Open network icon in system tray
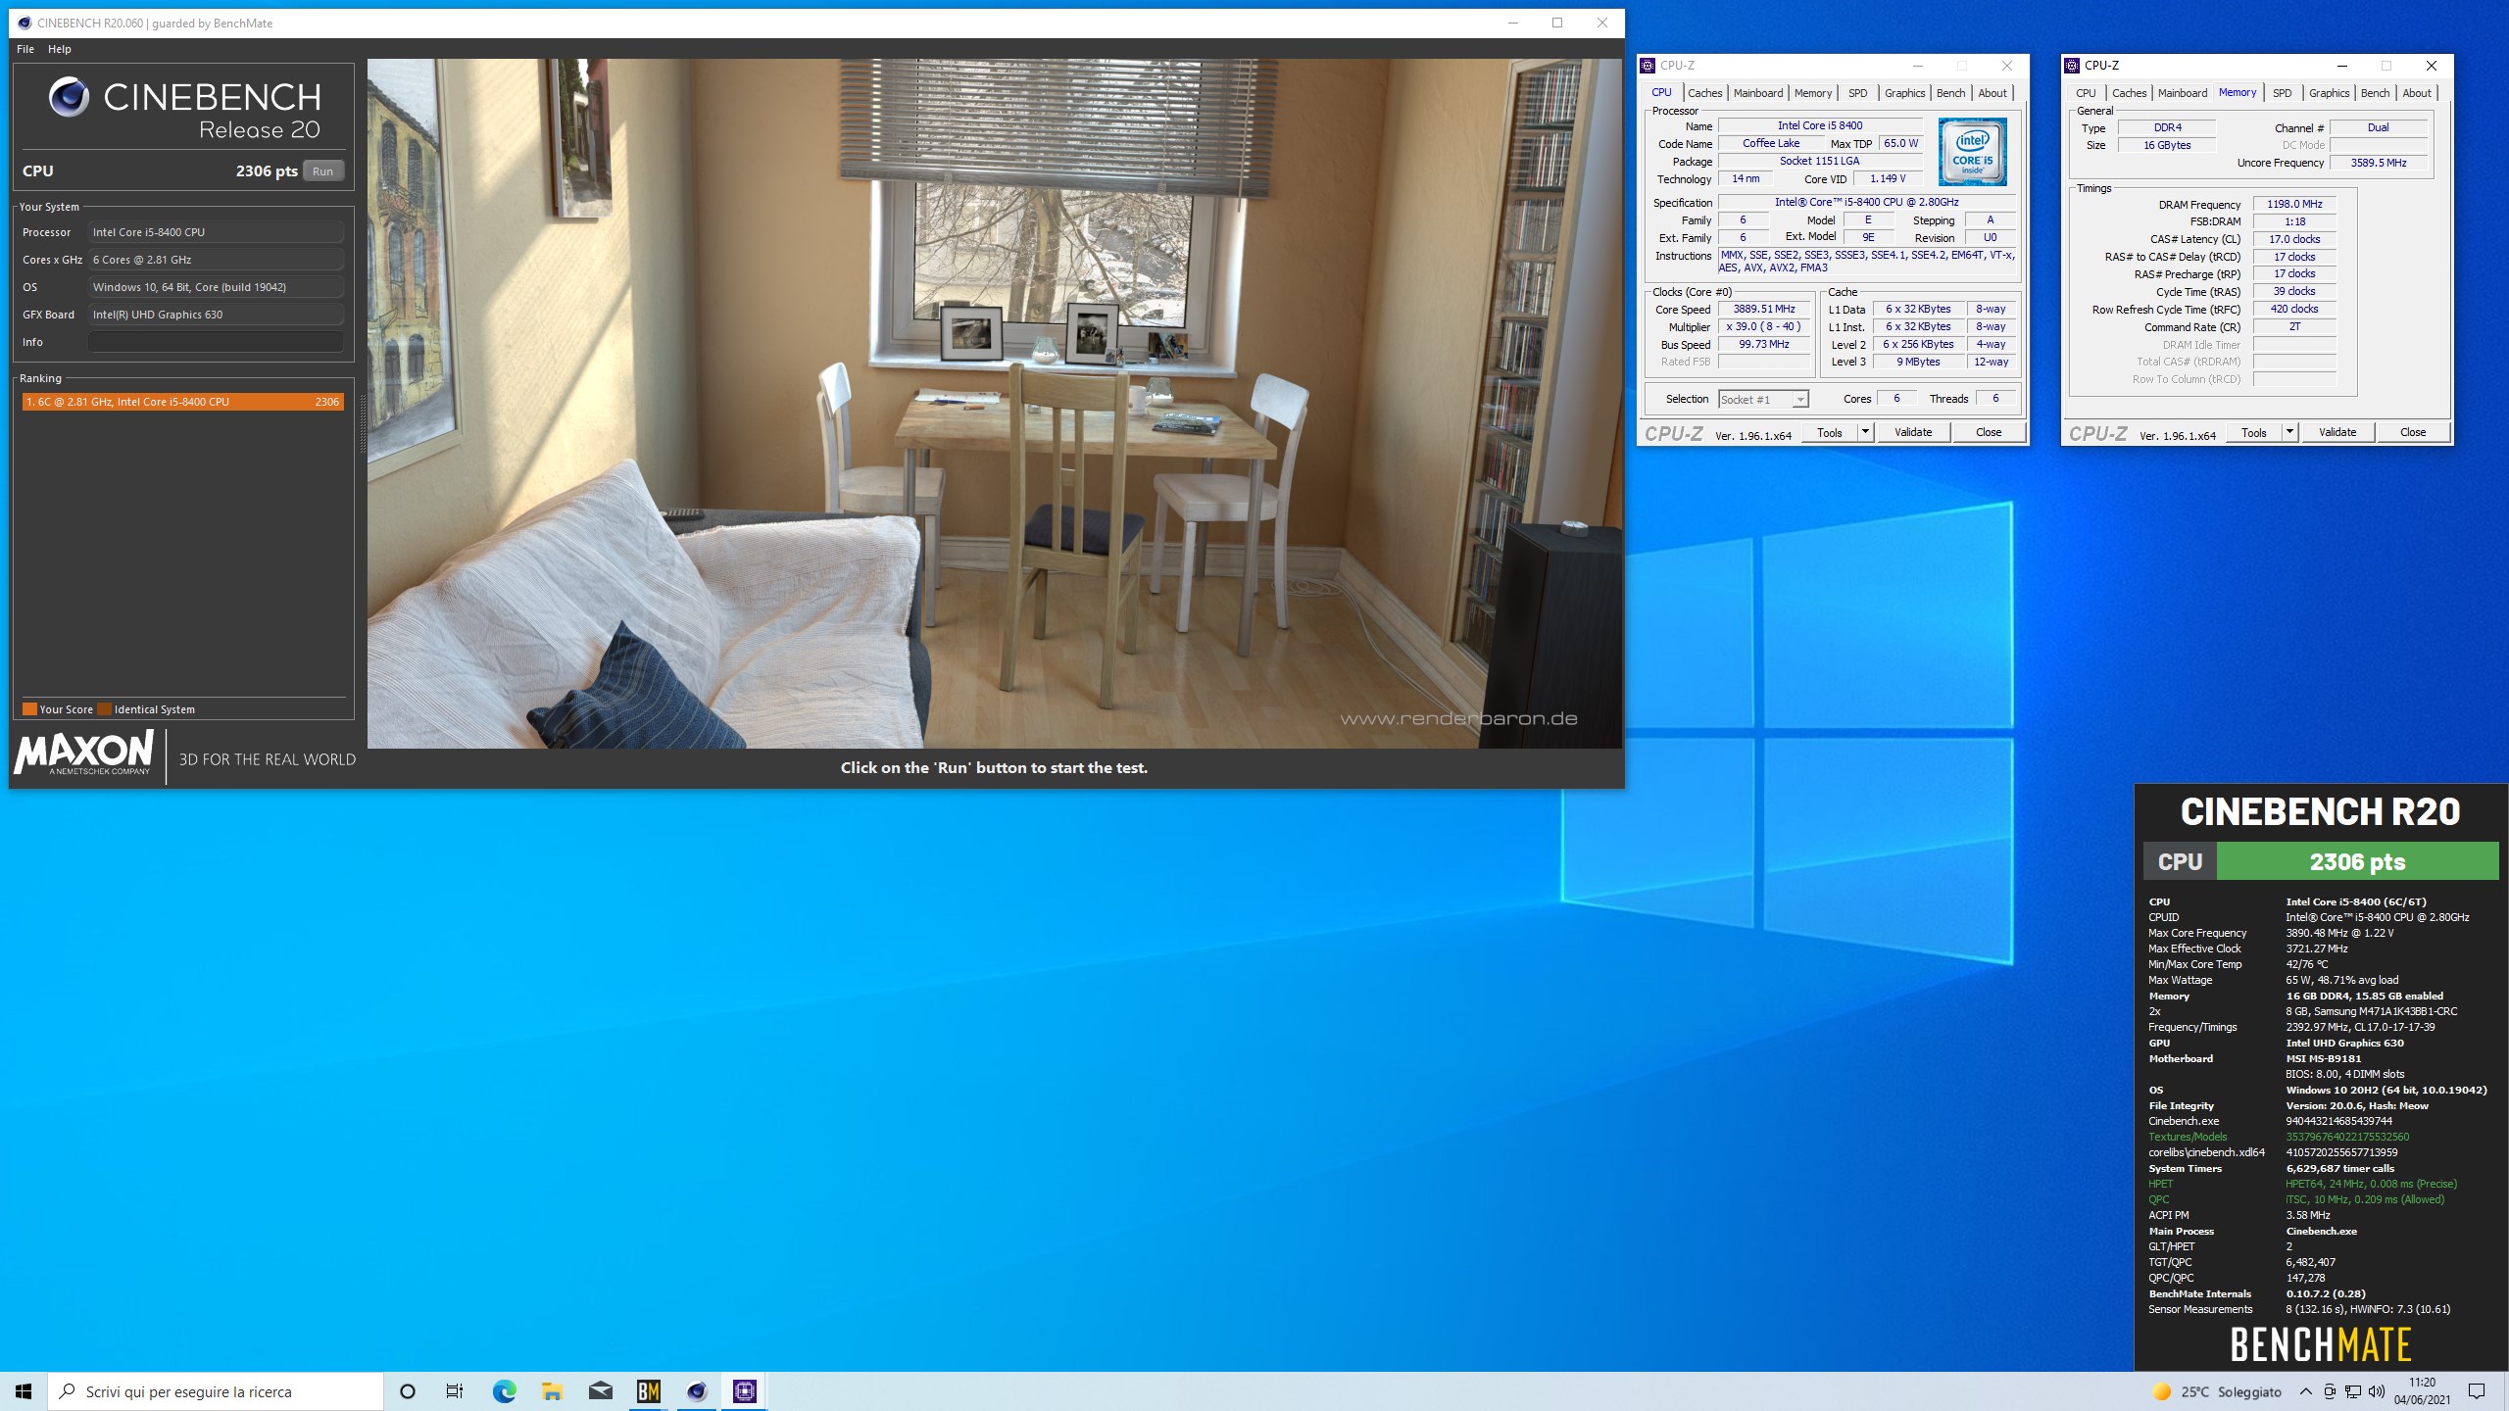Viewport: 2509px width, 1411px height. tap(2353, 1391)
